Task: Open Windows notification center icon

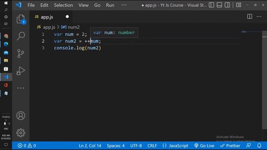Action: point(6,145)
